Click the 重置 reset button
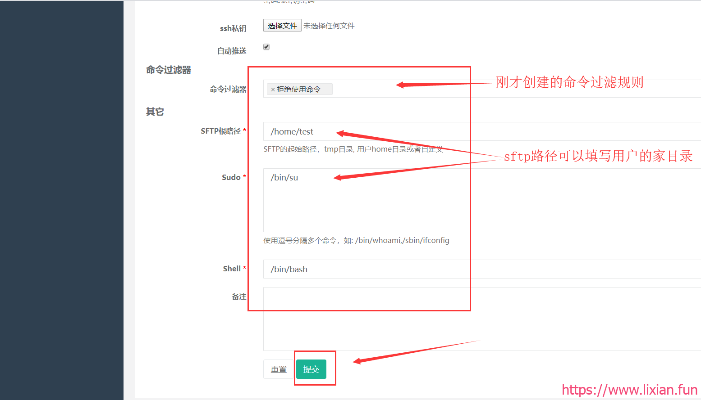 (279, 369)
